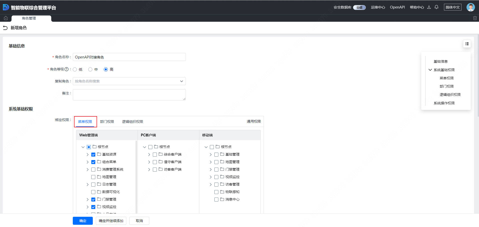Viewport: 479px width, 227px height.
Task: Check the 消费管理系统 checkbox
Action: pos(93,170)
